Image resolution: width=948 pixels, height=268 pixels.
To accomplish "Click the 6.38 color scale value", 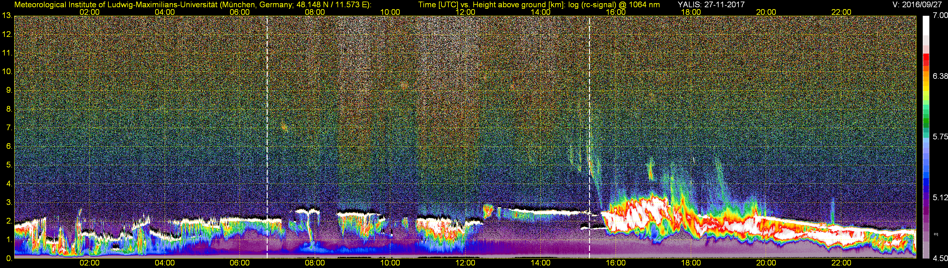I will pos(940,76).
